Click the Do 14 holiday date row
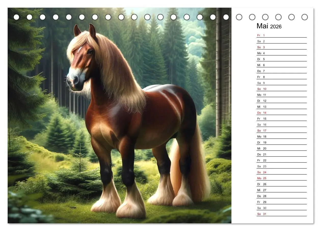Screen dimensions: 321x231 282,113
